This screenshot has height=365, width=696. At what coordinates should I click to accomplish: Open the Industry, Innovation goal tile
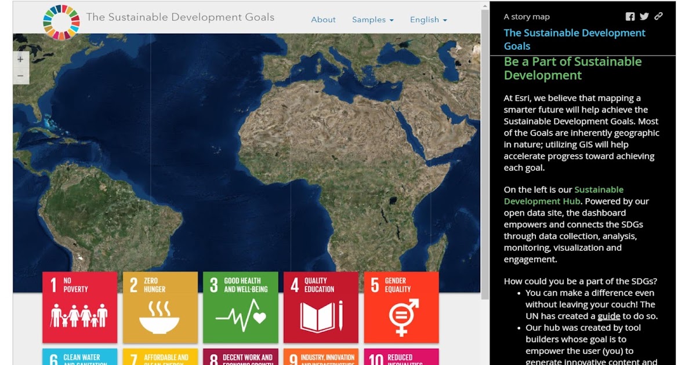[x=321, y=358]
